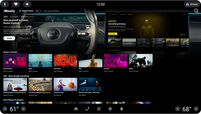Switch to the TV tab
The height and width of the screenshot is (114, 201).
point(39,11)
